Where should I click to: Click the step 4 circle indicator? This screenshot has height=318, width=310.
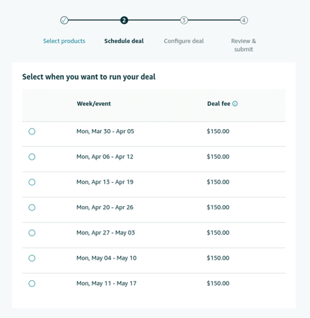pyautogui.click(x=244, y=21)
